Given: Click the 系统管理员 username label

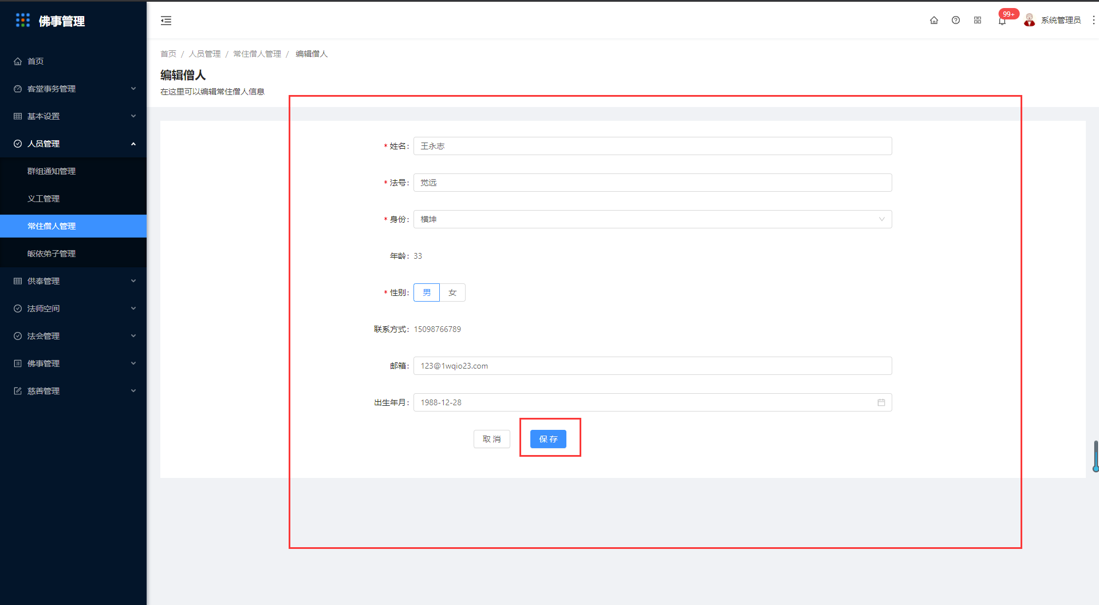Looking at the screenshot, I should click(x=1061, y=20).
